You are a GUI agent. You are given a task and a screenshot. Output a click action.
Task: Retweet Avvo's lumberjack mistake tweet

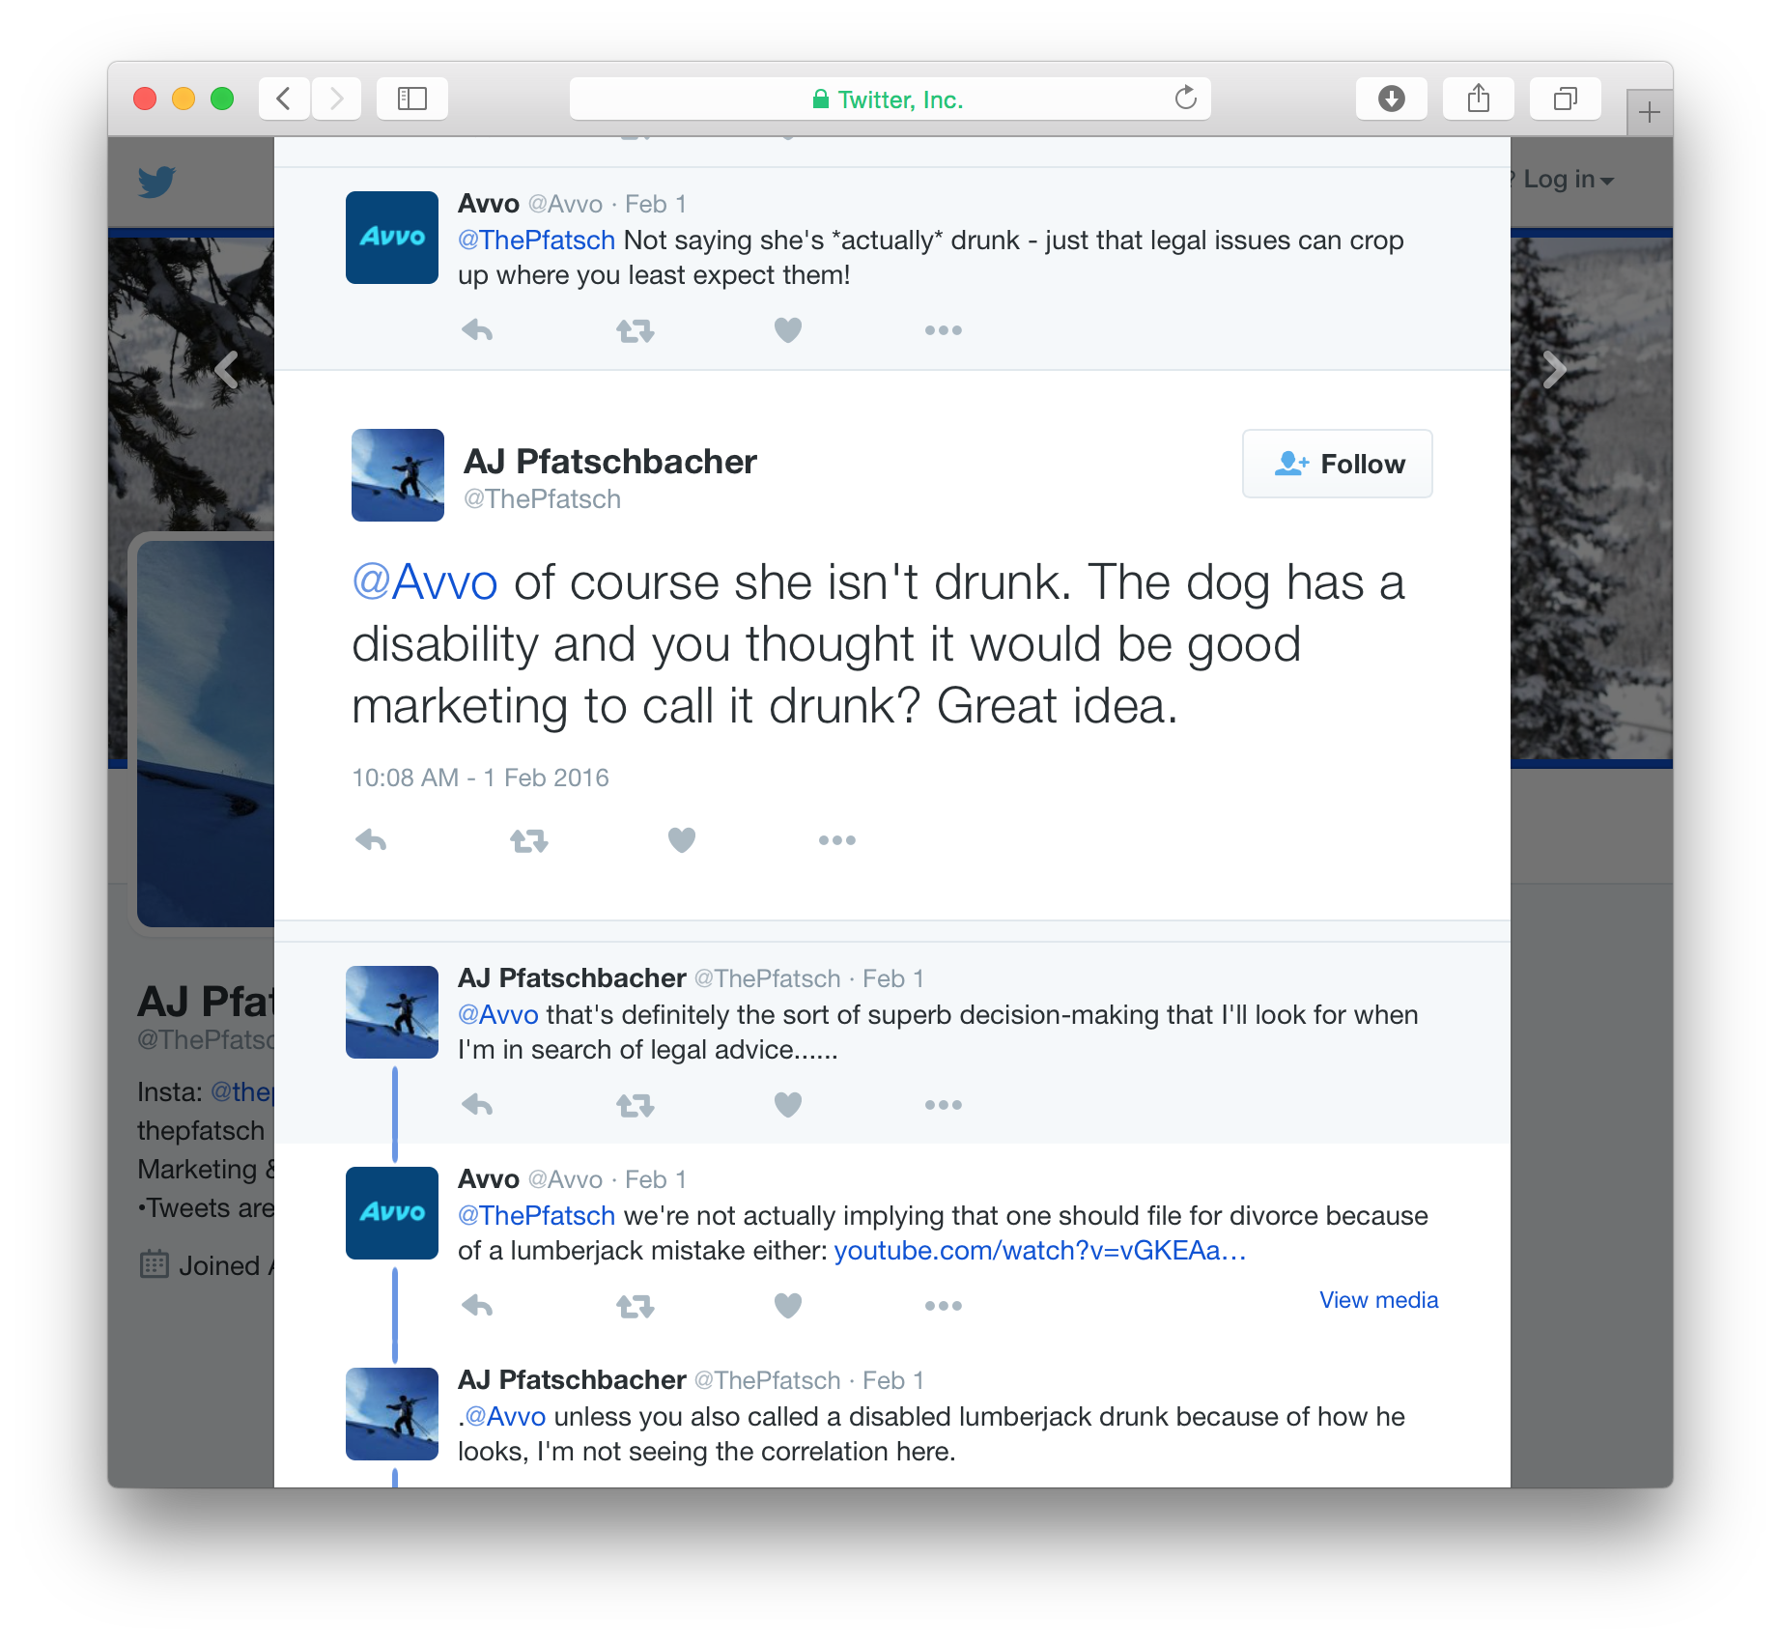pyautogui.click(x=636, y=1307)
